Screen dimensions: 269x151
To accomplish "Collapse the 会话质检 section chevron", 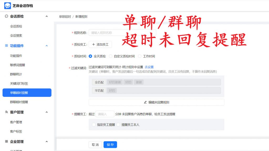I will pyautogui.click(x=47, y=16).
